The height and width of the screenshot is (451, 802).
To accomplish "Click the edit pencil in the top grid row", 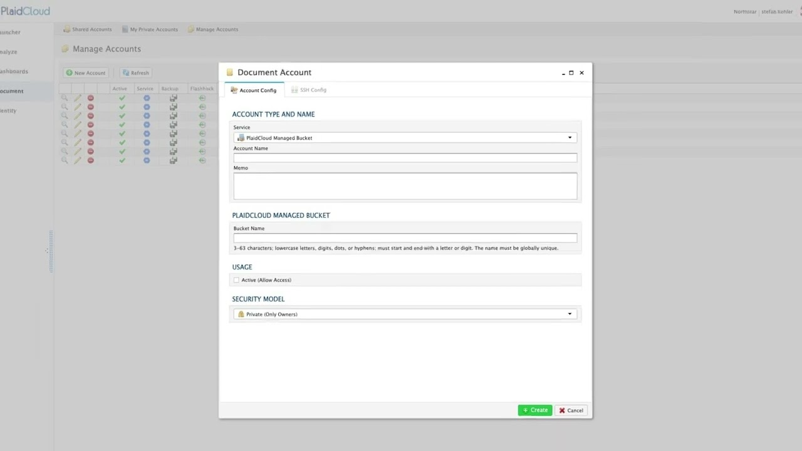I will point(78,98).
